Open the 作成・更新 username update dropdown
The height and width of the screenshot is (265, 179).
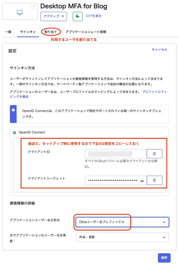tap(122, 237)
